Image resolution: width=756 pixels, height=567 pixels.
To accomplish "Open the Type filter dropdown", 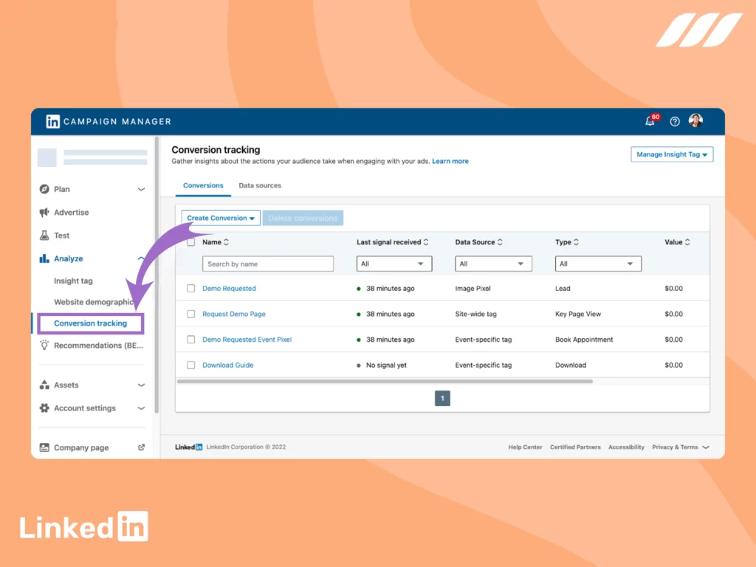I will point(598,264).
